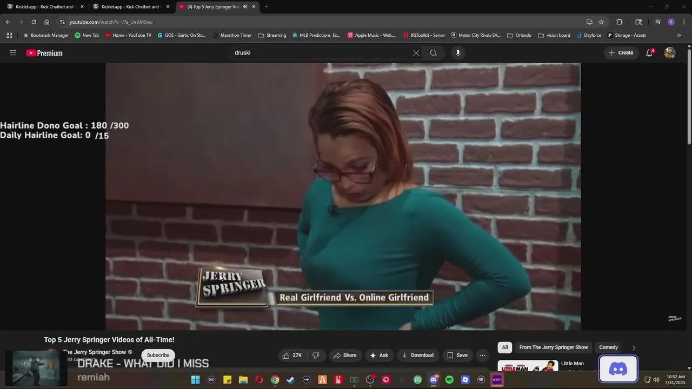Open the Little Man video thumbnail

coord(528,366)
